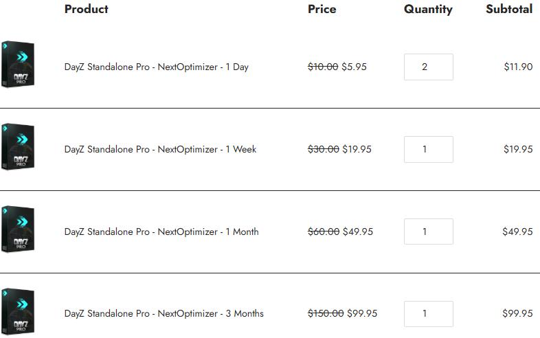Click the $5.95 discounted price

[x=354, y=67]
